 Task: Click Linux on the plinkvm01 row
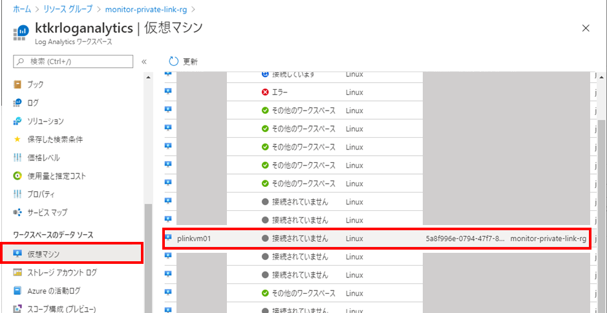354,239
